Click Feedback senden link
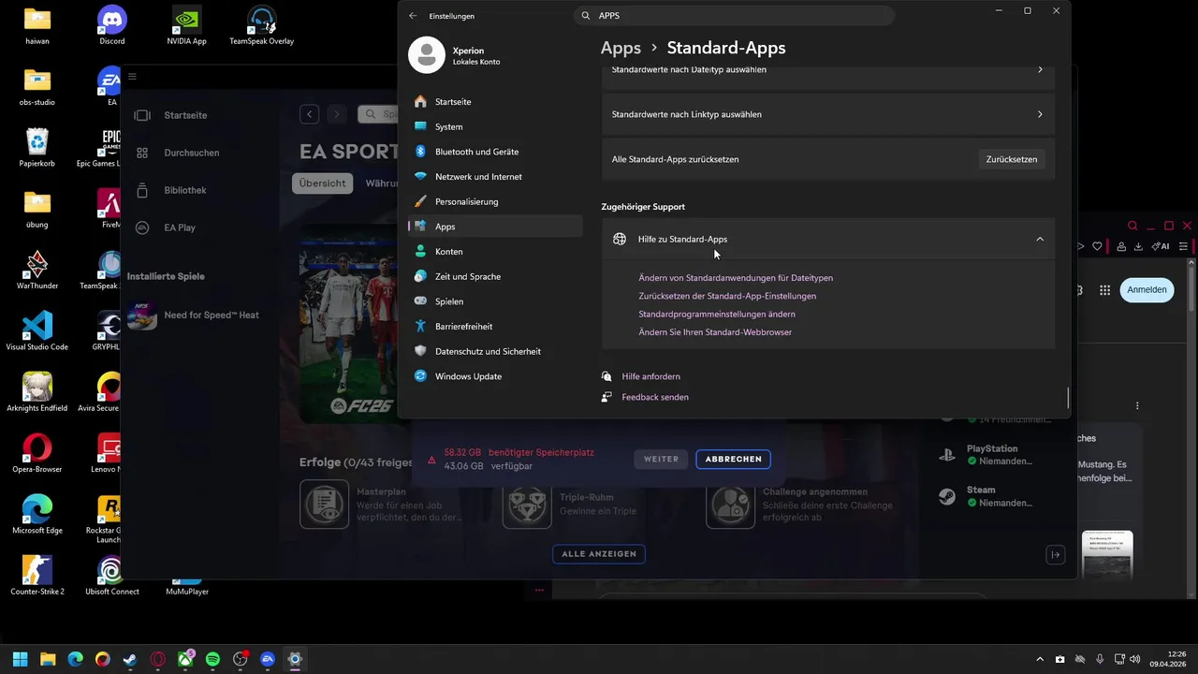 655,397
